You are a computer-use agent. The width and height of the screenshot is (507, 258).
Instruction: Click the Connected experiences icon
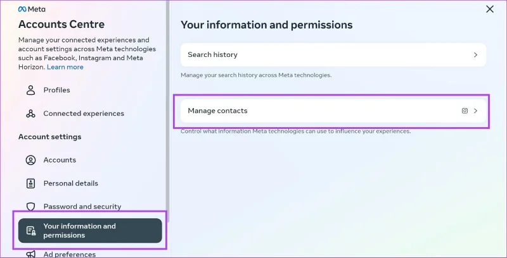click(30, 114)
